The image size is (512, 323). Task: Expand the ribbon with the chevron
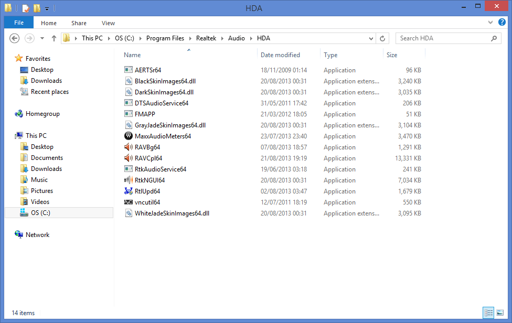(490, 22)
